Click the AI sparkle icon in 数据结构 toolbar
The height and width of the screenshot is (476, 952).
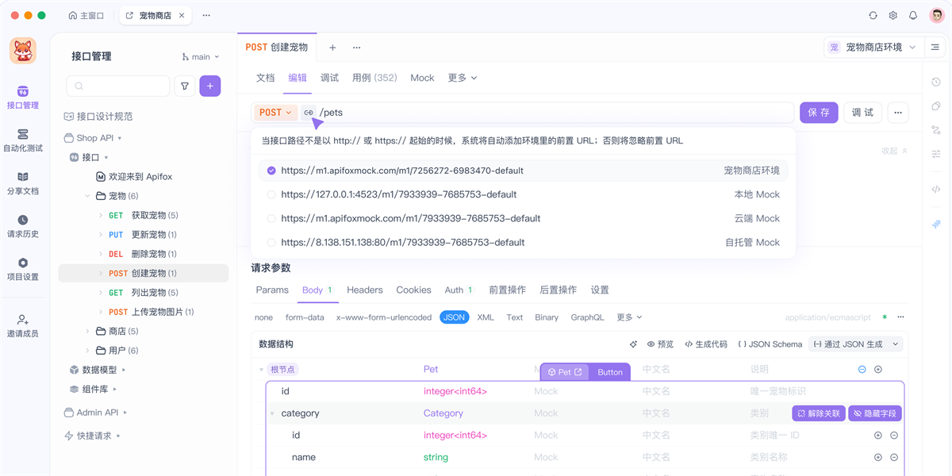[x=633, y=344]
